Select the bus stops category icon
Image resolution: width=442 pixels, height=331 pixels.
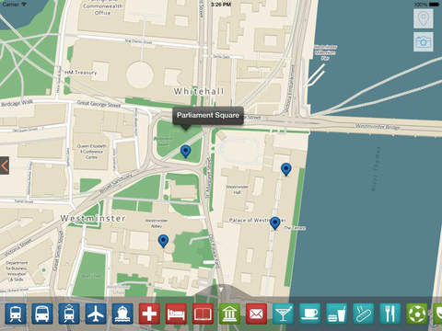(42, 314)
